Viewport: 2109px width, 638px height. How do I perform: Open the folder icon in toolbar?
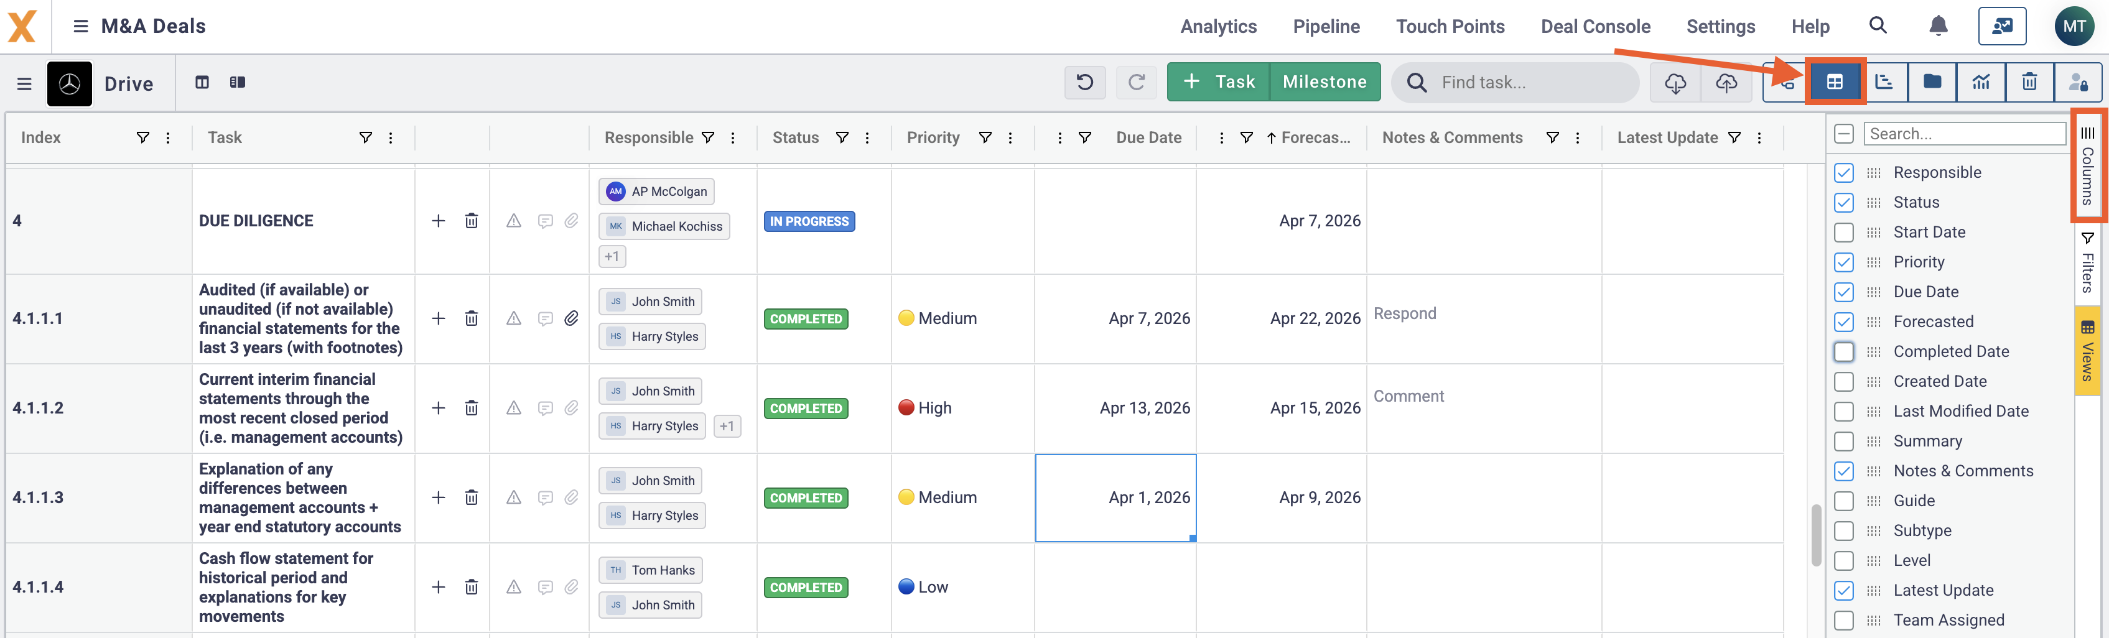pos(1932,82)
